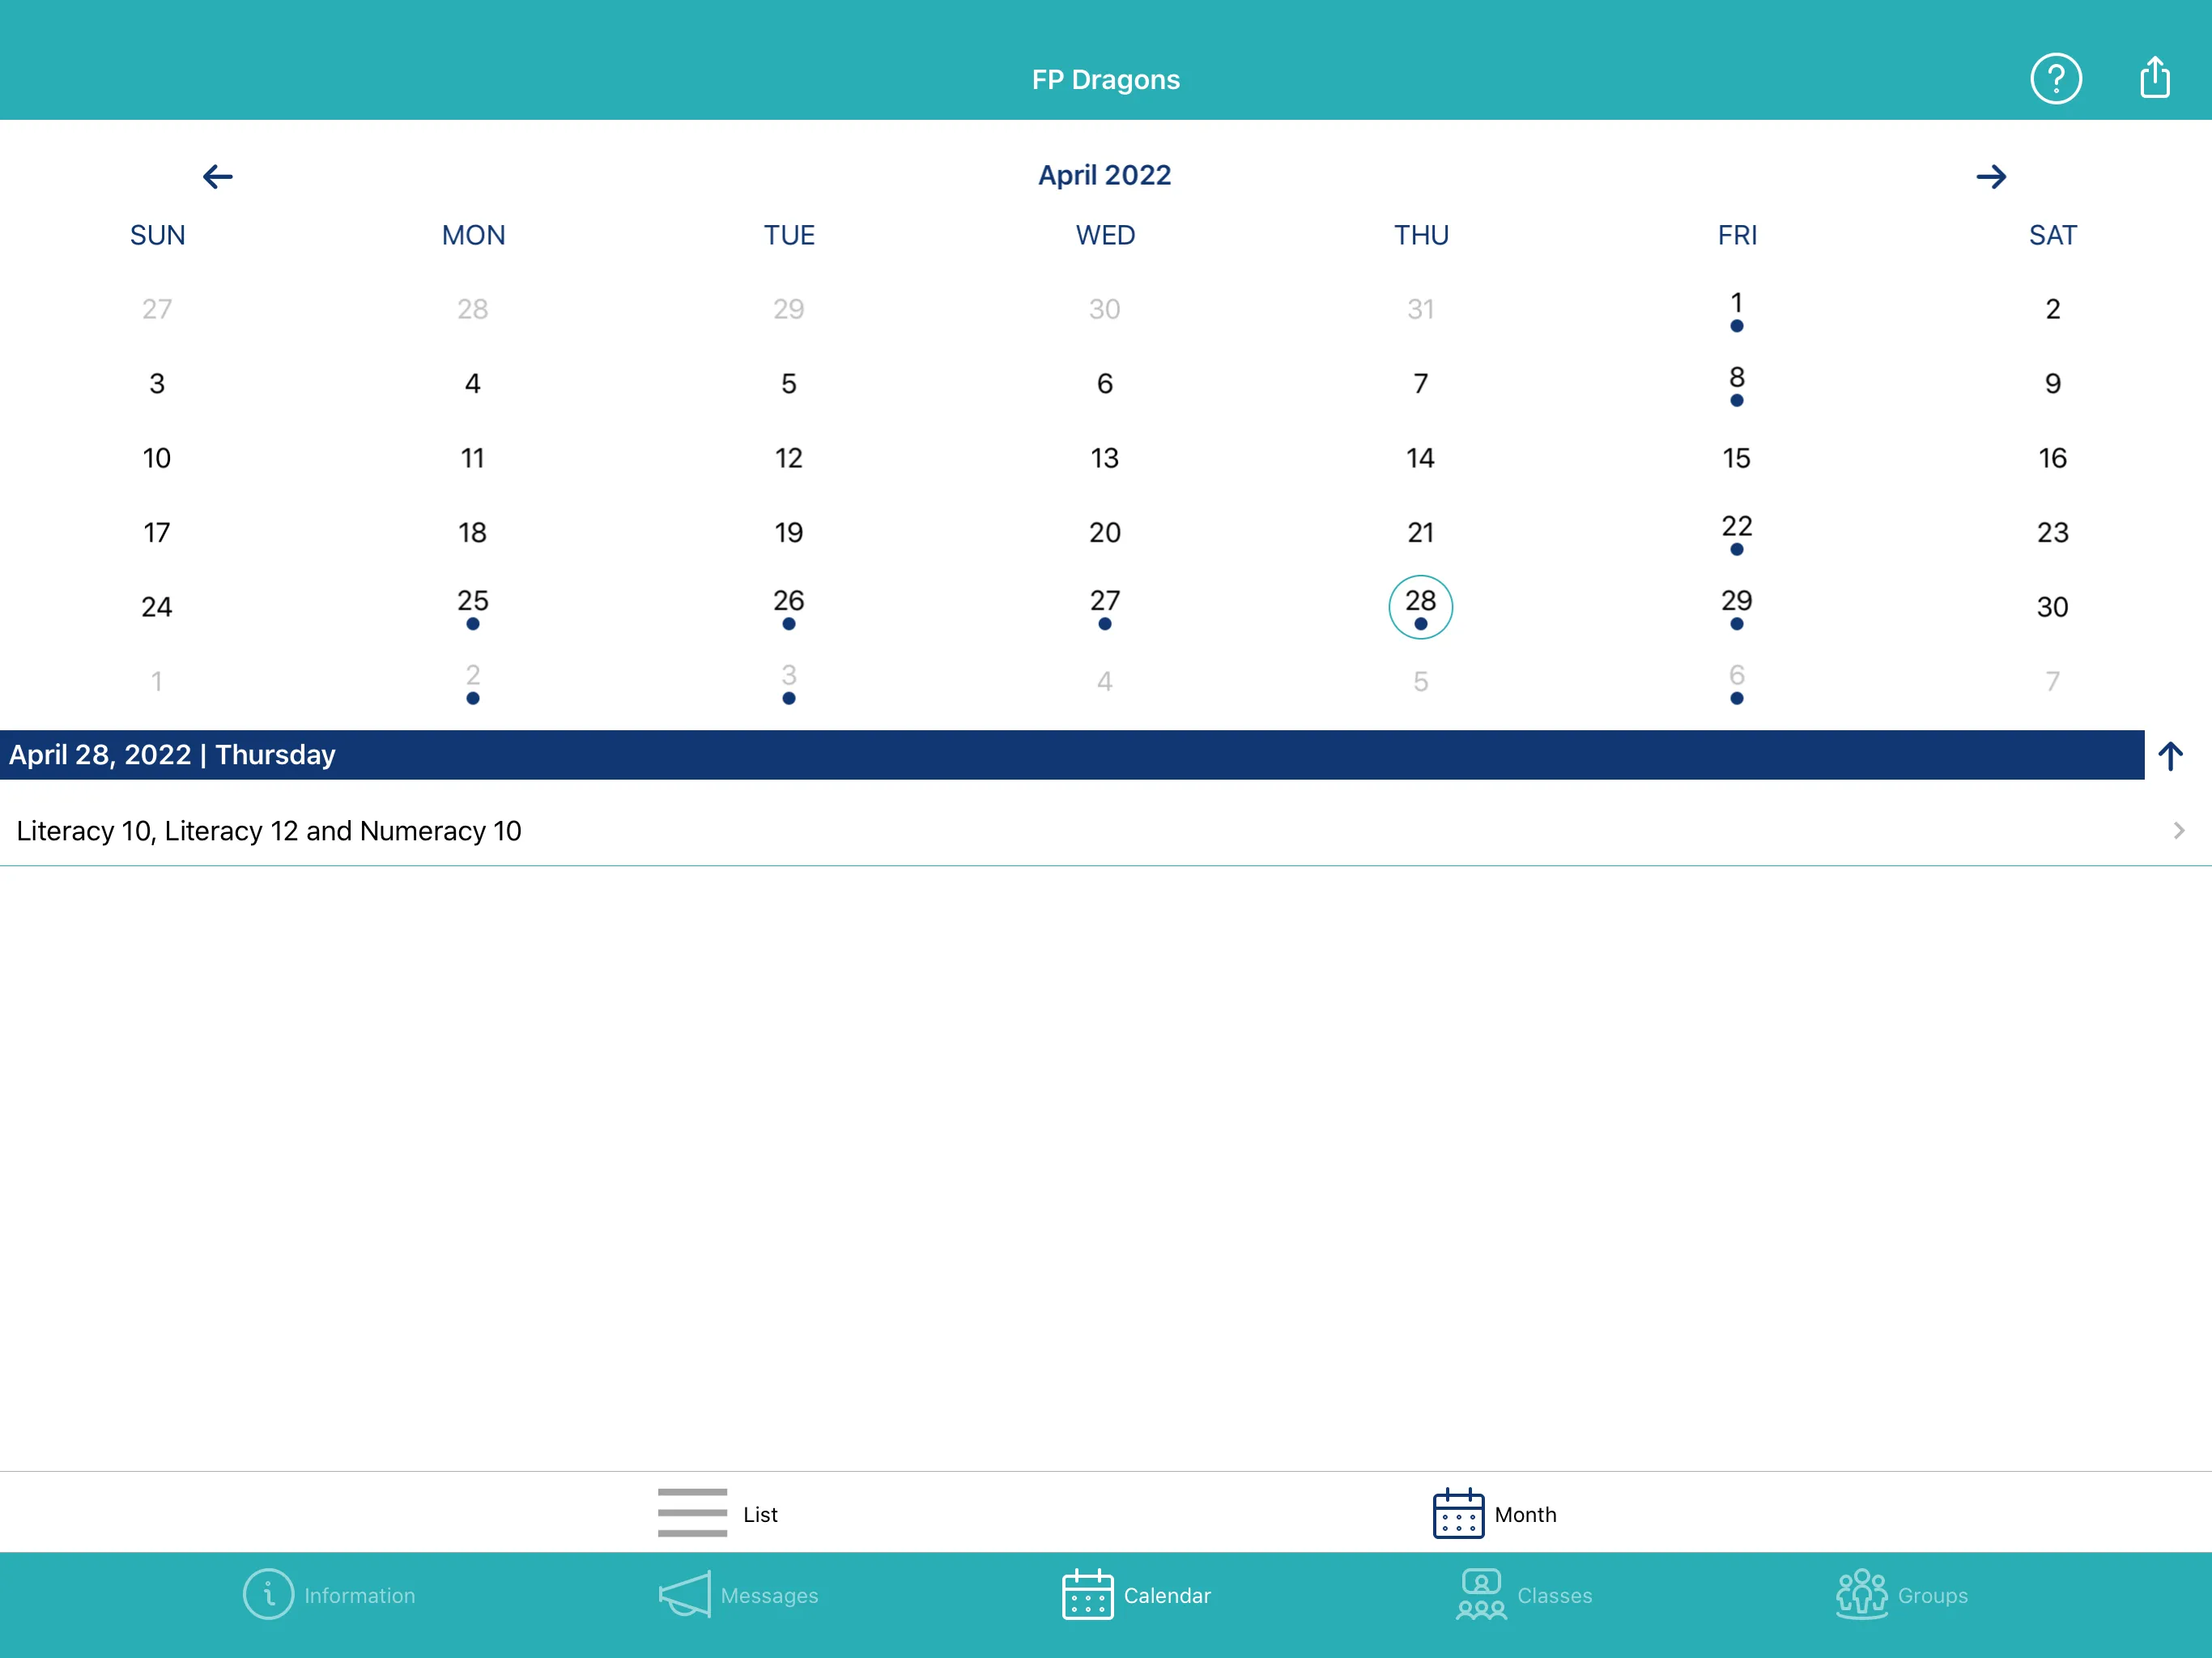This screenshot has height=1658, width=2212.
Task: Click the help question mark icon
Action: tap(2053, 79)
